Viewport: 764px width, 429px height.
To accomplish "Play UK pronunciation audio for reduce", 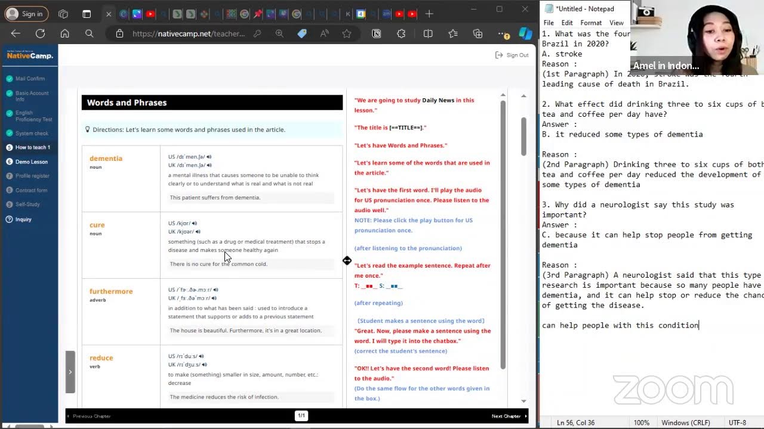I will point(204,365).
